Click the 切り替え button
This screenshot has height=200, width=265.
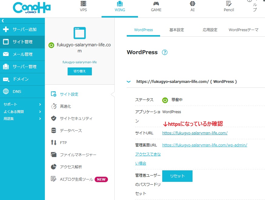79,71
